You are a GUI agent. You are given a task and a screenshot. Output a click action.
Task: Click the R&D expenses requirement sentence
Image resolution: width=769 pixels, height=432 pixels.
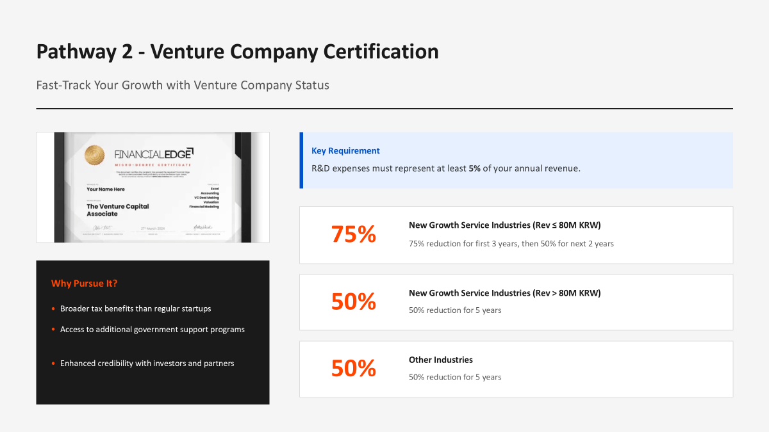[x=445, y=168]
